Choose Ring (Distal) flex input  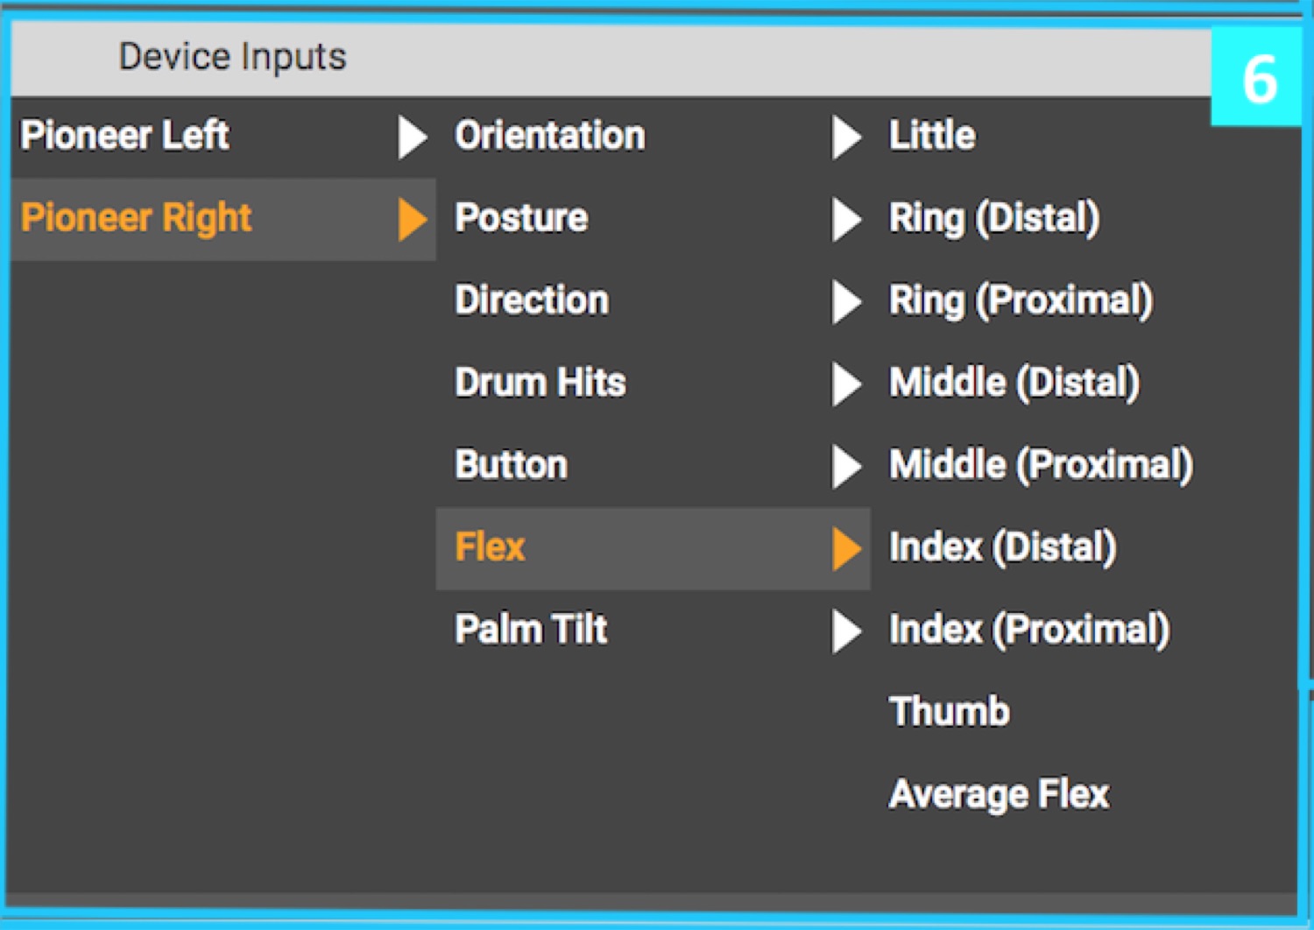[x=994, y=218]
